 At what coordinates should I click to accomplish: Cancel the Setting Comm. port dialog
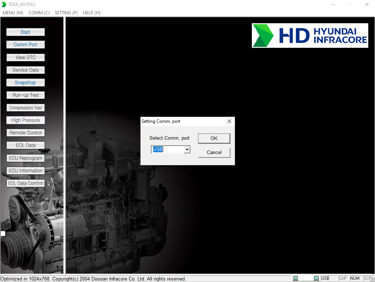pyautogui.click(x=214, y=153)
